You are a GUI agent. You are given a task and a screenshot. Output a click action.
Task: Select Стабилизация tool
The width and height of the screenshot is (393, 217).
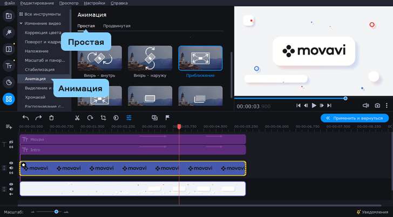(39, 70)
